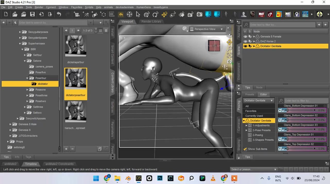Open the Perspective View dropdown

tap(207, 29)
